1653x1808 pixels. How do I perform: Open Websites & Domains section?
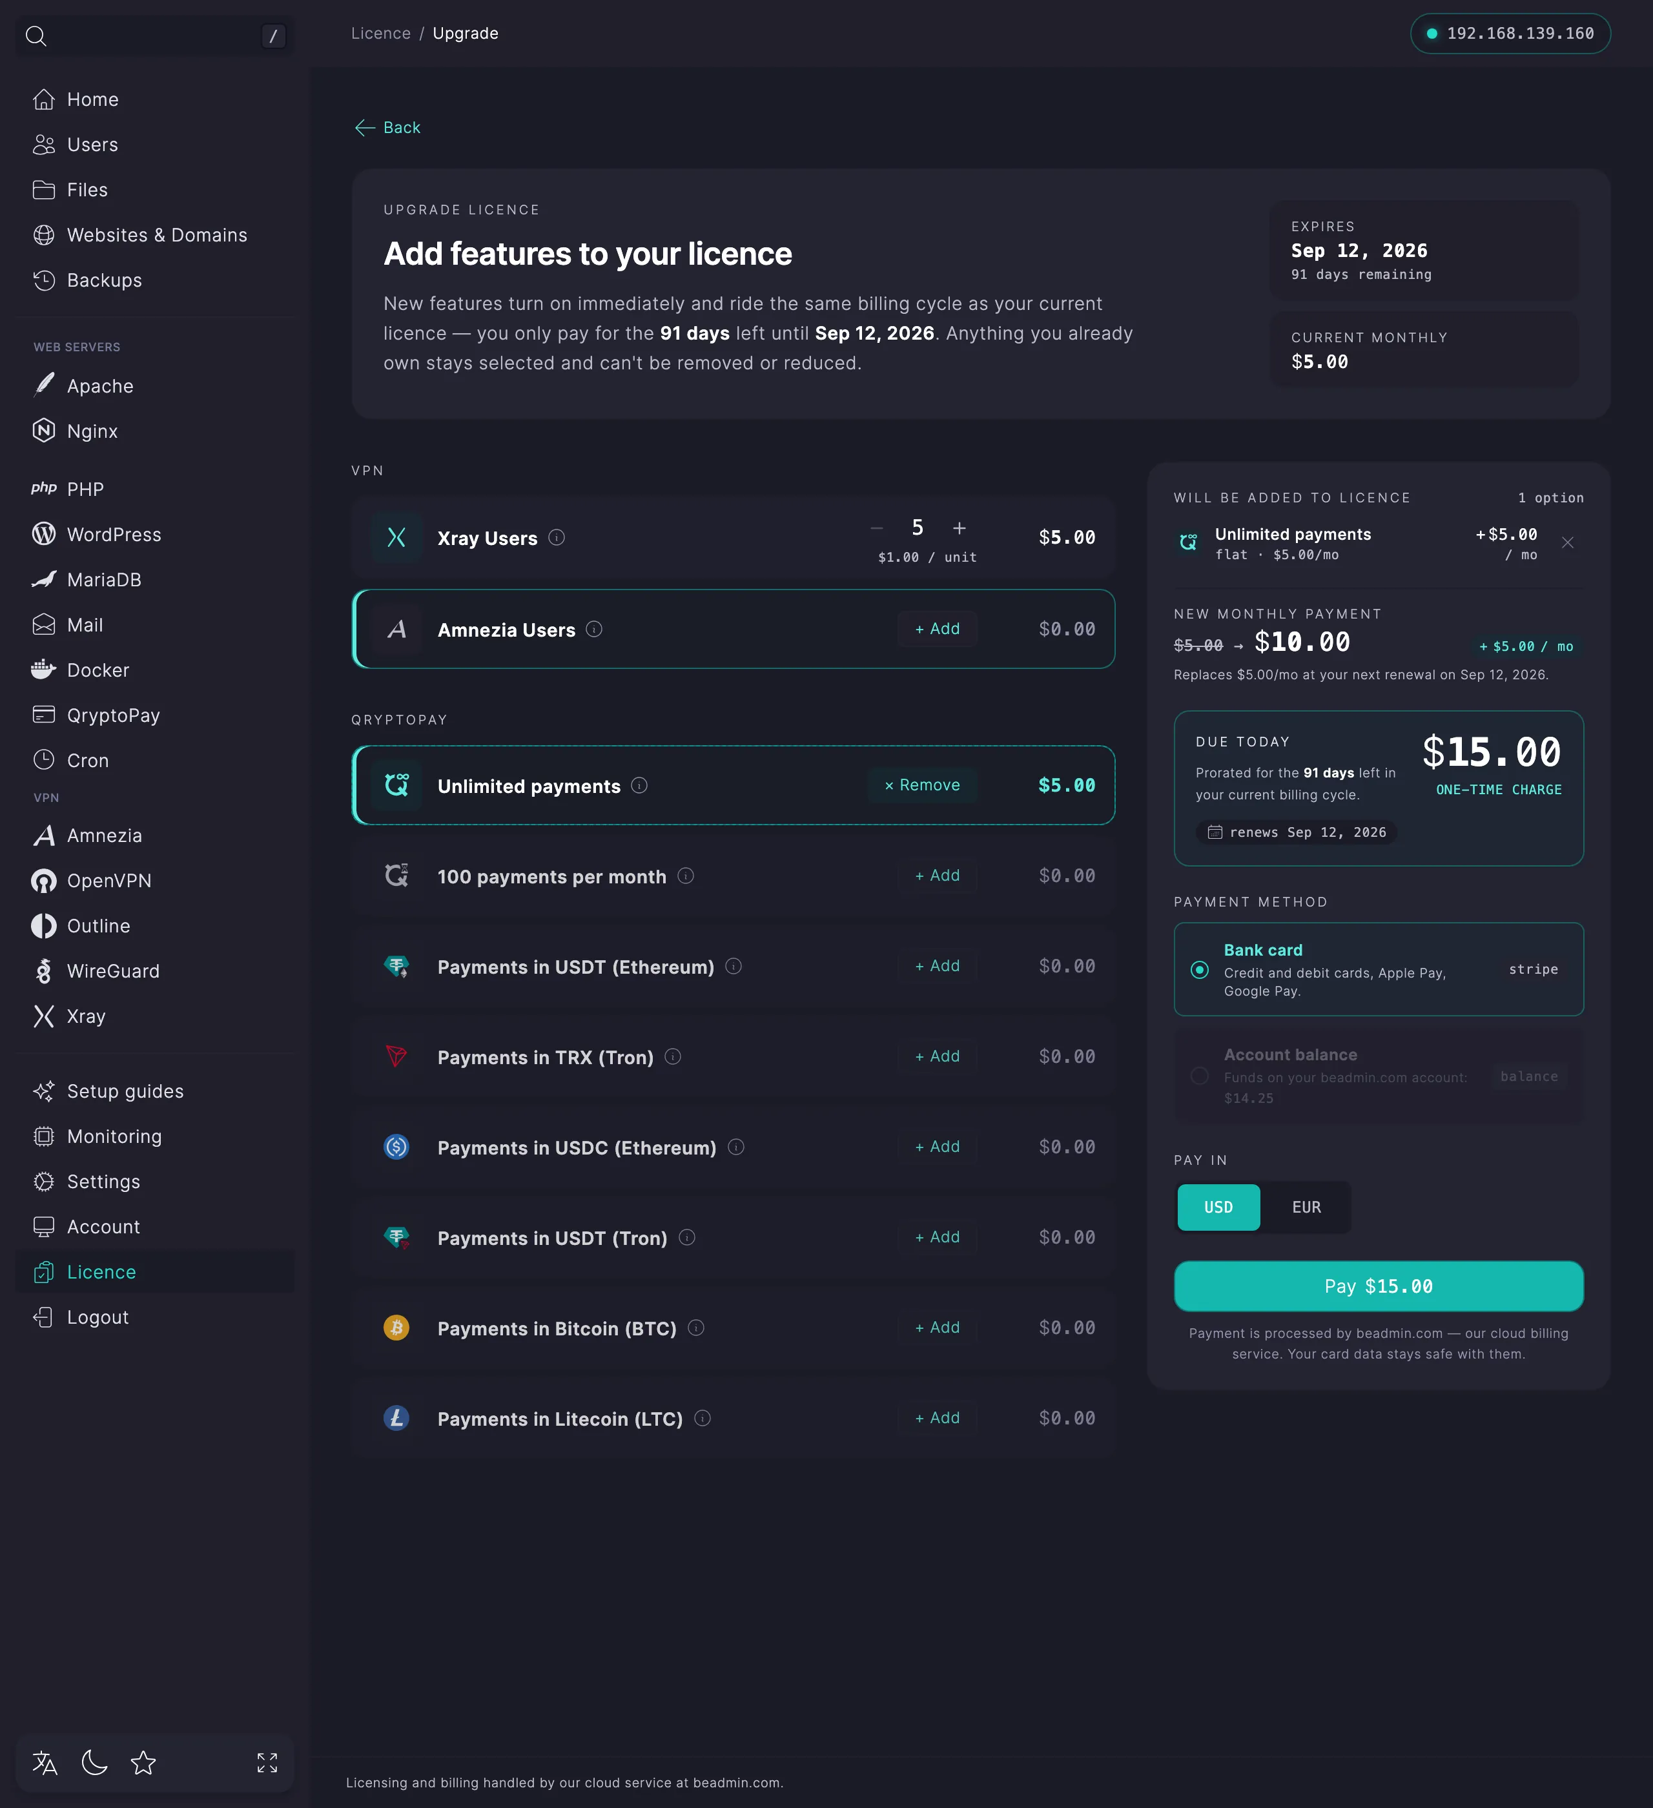(155, 235)
